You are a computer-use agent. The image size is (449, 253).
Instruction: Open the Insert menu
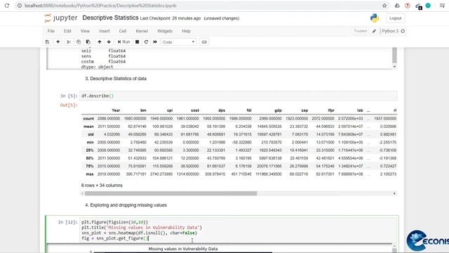[105, 31]
